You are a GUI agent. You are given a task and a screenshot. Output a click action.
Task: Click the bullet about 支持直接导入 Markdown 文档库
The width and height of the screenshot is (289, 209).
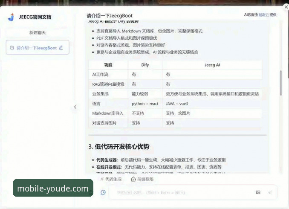(149, 31)
